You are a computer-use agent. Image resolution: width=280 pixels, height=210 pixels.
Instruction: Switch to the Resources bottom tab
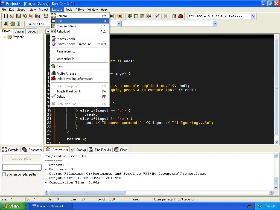click(x=32, y=150)
